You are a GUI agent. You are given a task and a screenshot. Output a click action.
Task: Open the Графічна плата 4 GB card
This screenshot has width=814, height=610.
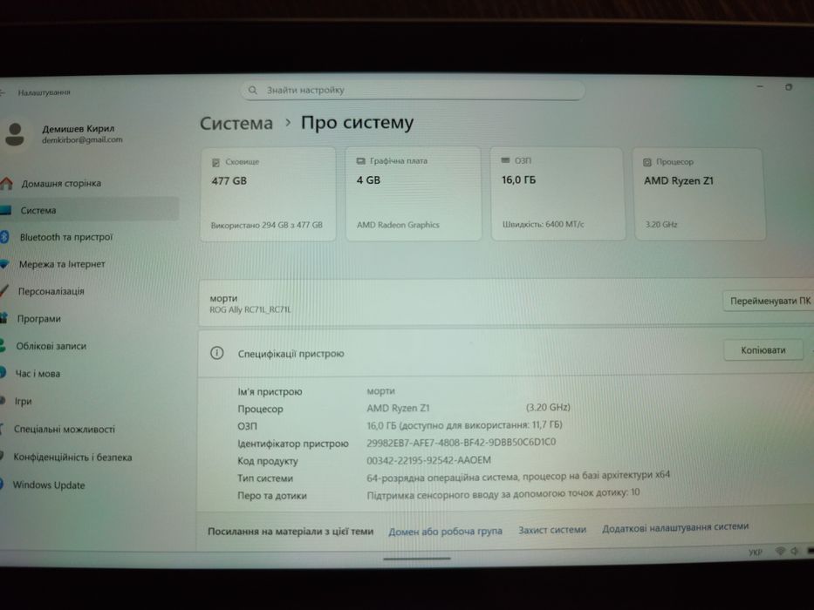(414, 194)
